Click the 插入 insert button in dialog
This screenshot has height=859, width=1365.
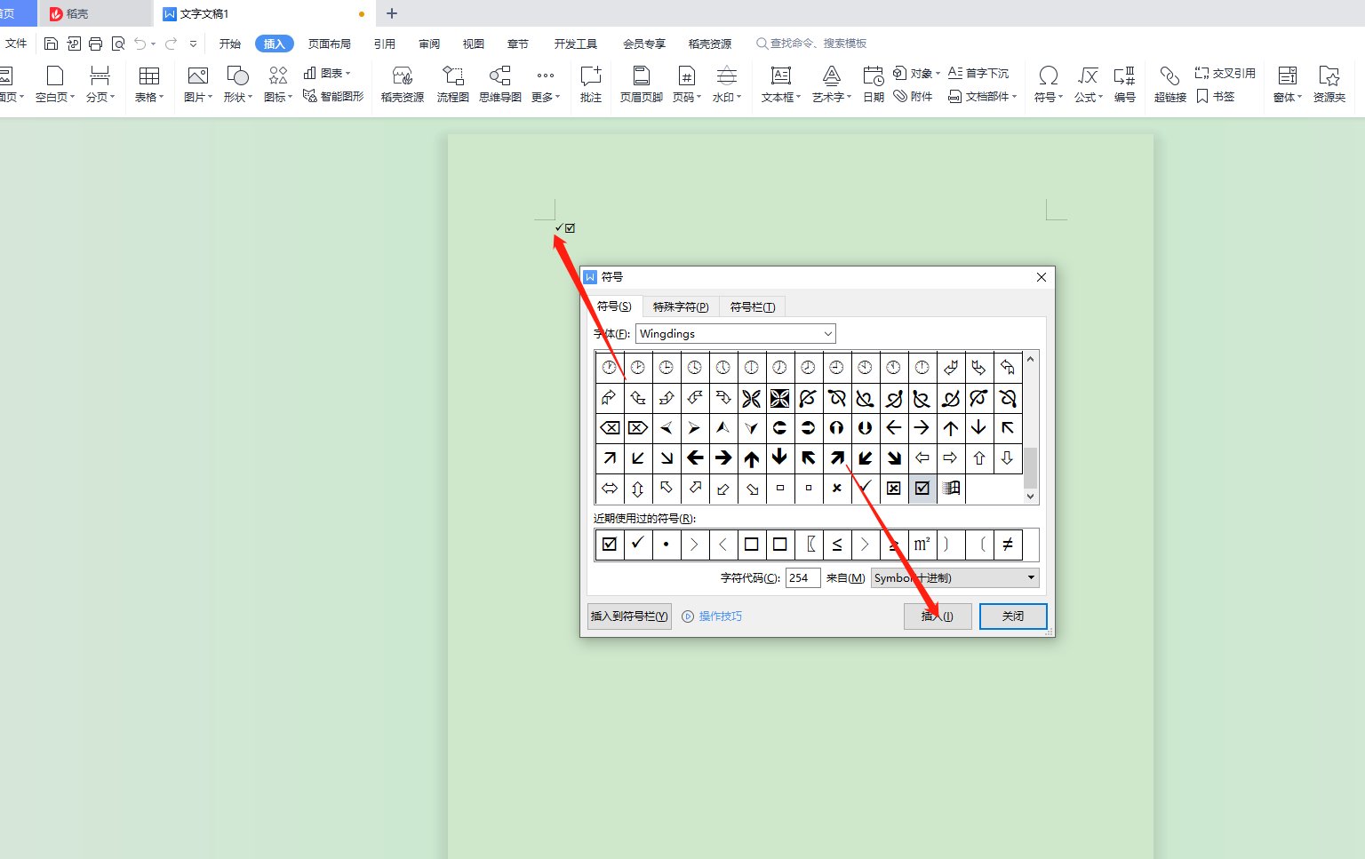click(938, 616)
